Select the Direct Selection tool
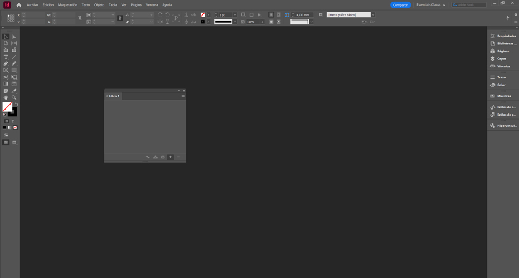 14,37
